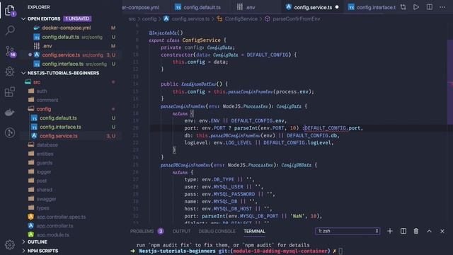Screen dimensions: 453x255
Task: Open the Manage gear menu
Action: (x=10, y=244)
